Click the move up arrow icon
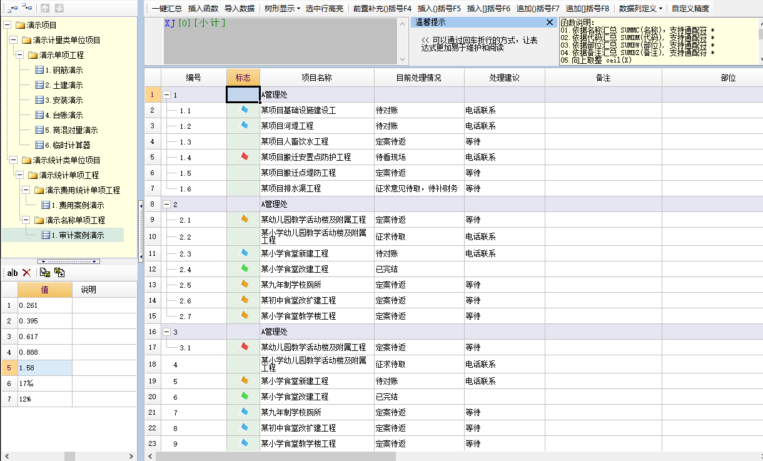The width and height of the screenshot is (763, 461). tap(43, 8)
